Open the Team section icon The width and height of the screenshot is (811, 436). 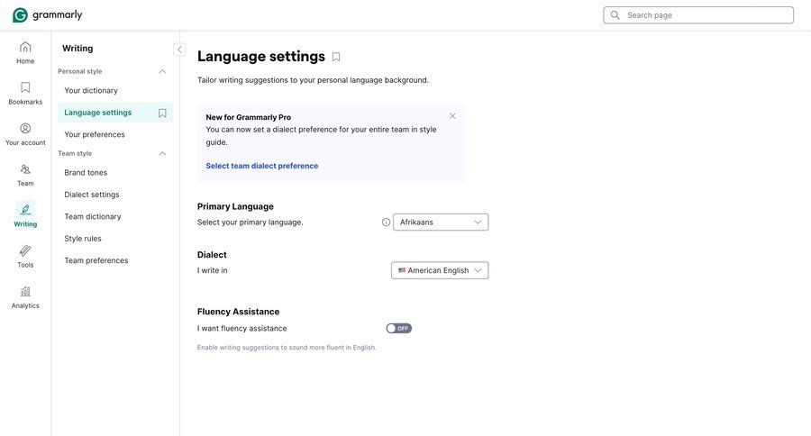pos(25,174)
